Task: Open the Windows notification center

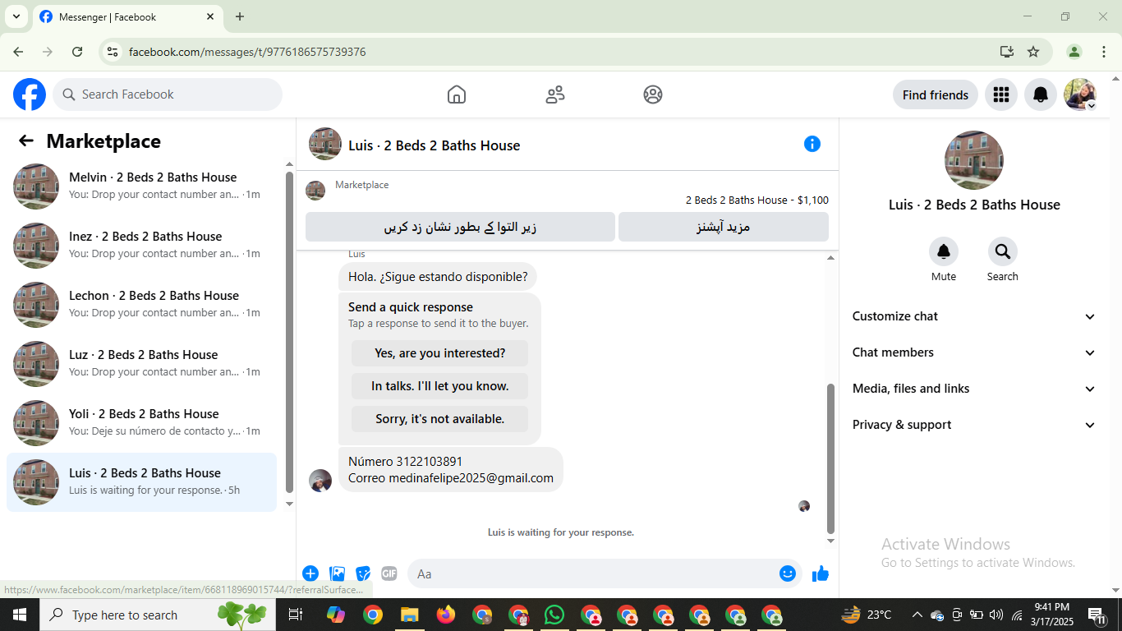Action: click(1097, 615)
